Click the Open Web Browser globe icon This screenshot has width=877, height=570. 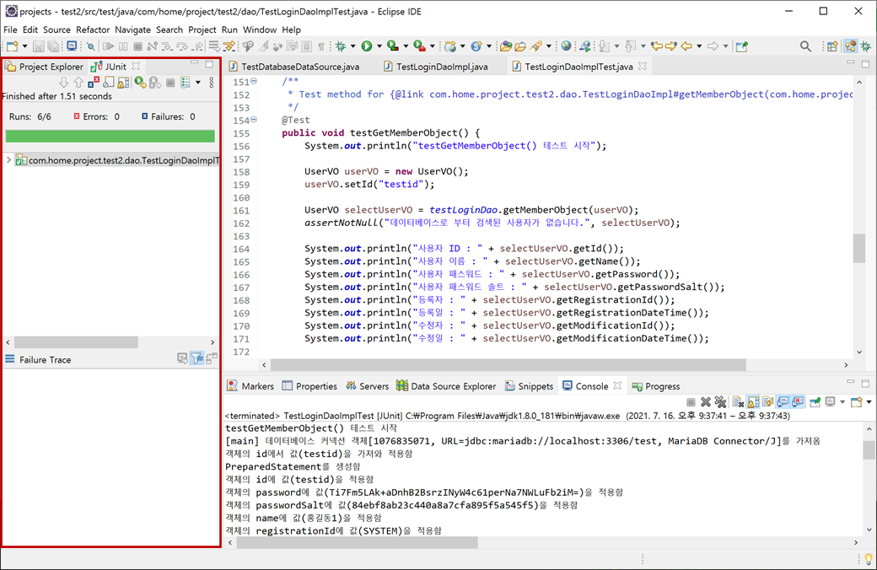click(567, 46)
